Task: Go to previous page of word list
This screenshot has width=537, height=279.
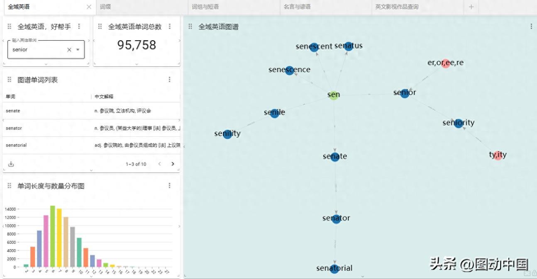Action: [x=159, y=164]
